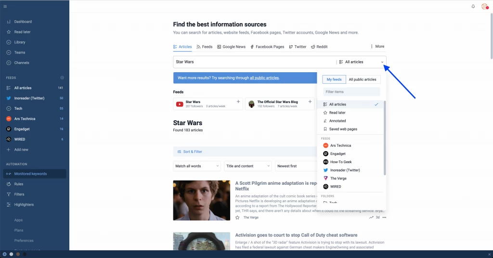Click the main page scrollbar
This screenshot has height=258, width=493.
[492, 36]
